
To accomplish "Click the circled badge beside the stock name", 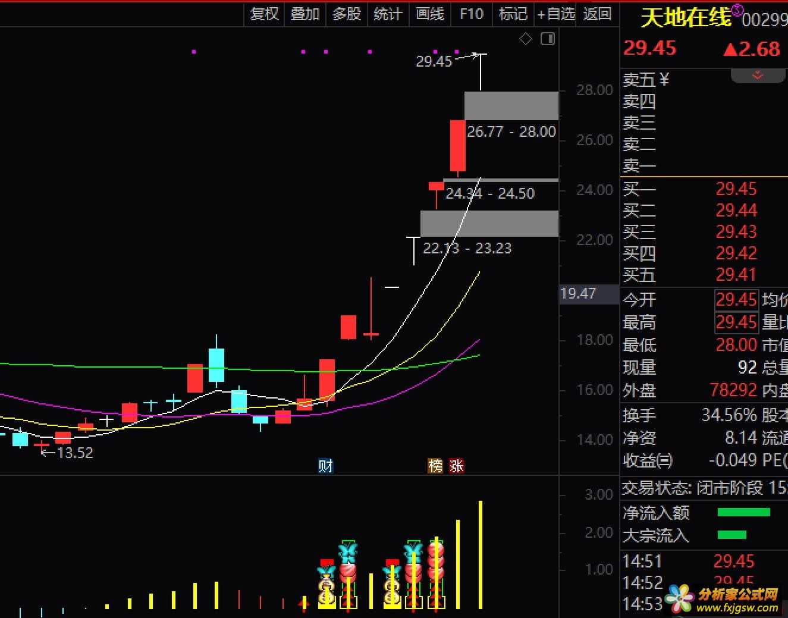I will click(x=737, y=10).
